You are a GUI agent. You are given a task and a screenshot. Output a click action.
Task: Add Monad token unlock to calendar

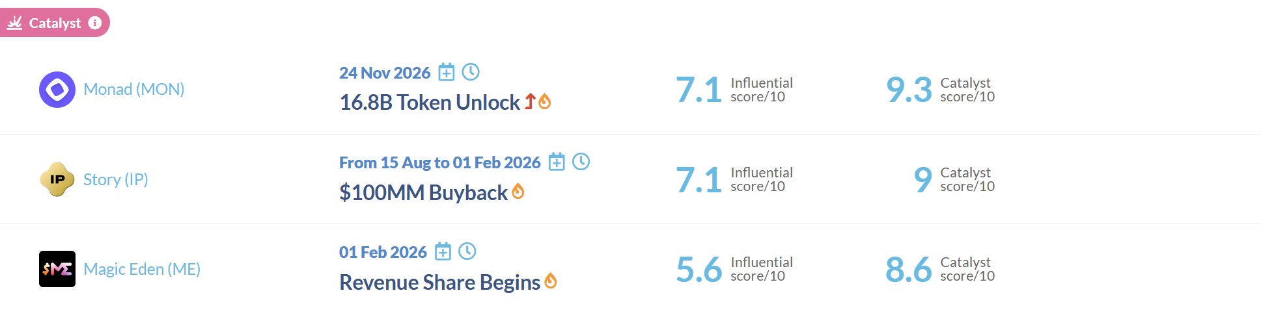click(x=446, y=72)
